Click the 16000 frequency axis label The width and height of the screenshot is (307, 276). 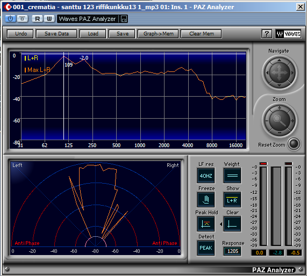coord(235,146)
